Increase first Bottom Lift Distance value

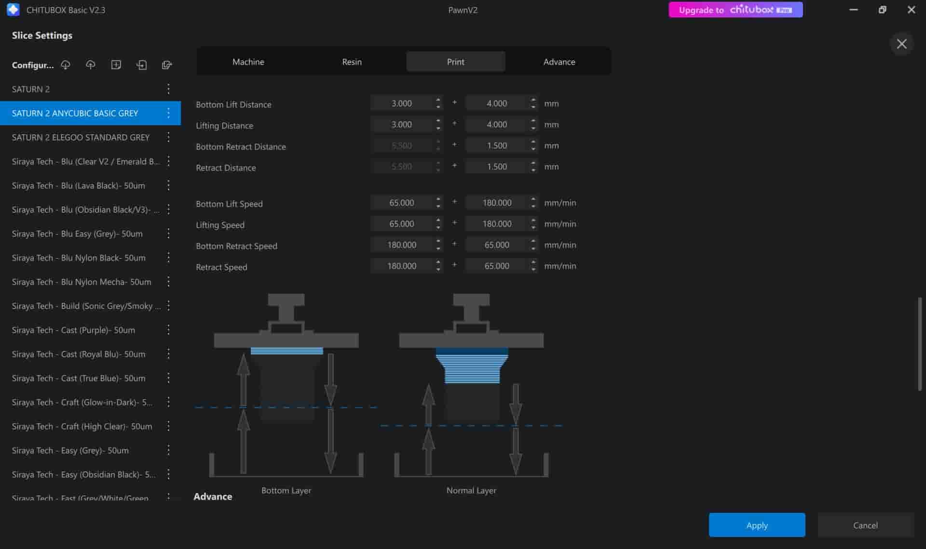pyautogui.click(x=438, y=100)
